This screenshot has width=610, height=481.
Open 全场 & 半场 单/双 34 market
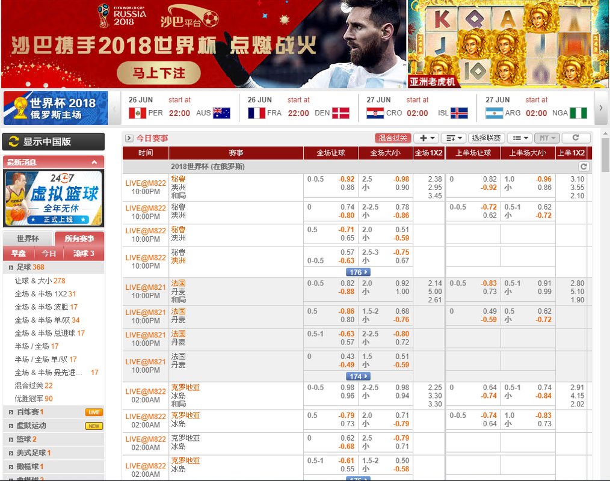pyautogui.click(x=47, y=320)
